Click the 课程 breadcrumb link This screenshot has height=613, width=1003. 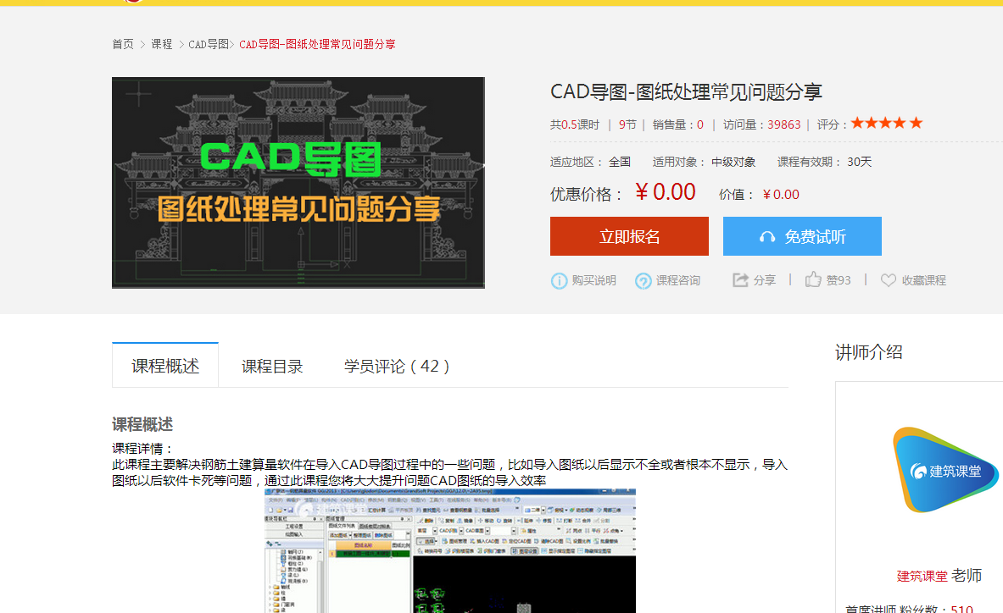[161, 44]
